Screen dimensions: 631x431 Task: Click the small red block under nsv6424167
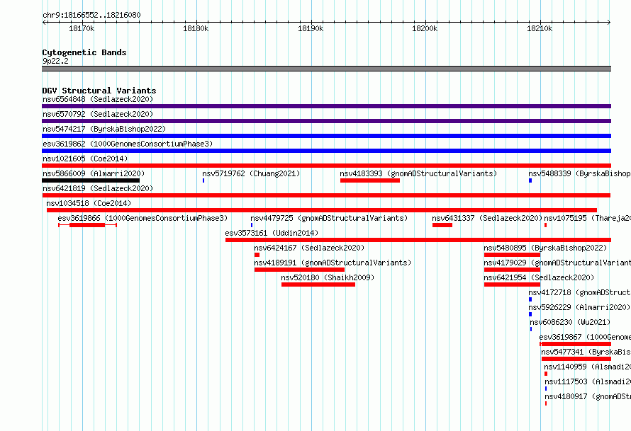tap(257, 255)
